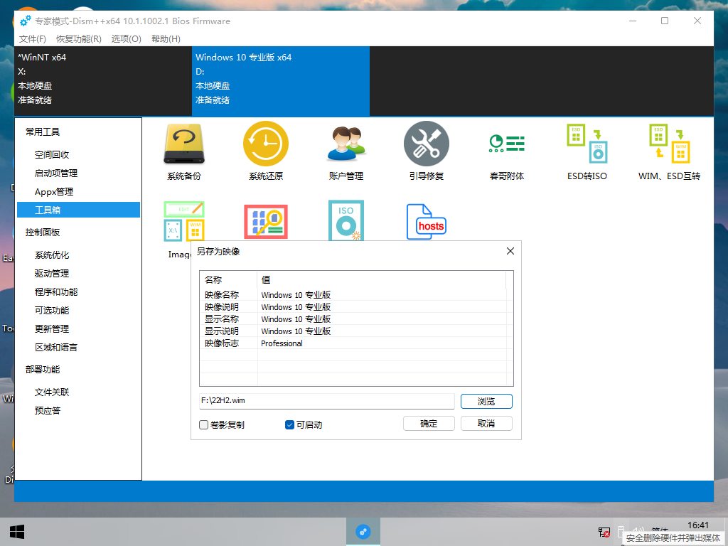Open the 帮助(H) menu
The width and height of the screenshot is (728, 546).
[x=166, y=39]
